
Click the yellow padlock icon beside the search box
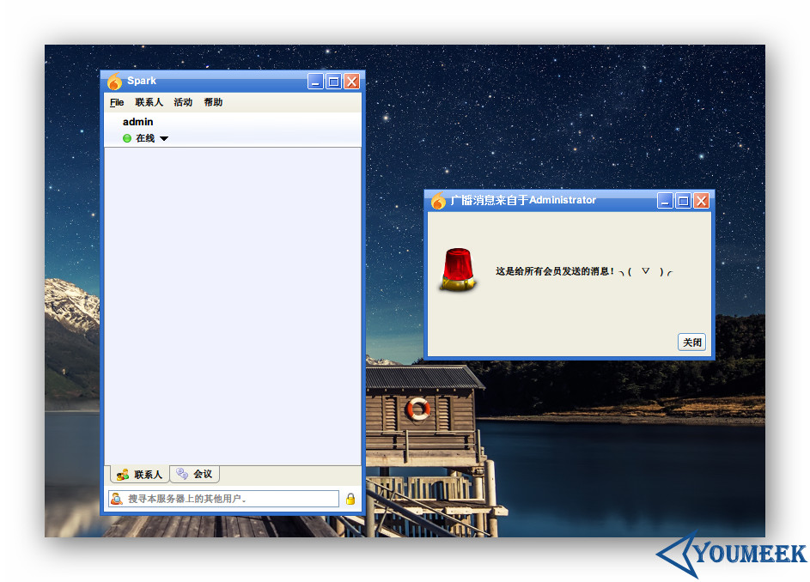(x=350, y=499)
